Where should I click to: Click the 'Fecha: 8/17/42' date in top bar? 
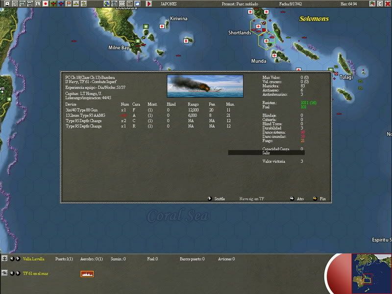(291, 4)
